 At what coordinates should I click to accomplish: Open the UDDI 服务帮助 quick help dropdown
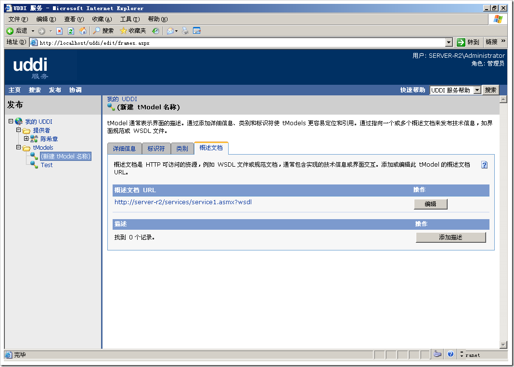477,90
